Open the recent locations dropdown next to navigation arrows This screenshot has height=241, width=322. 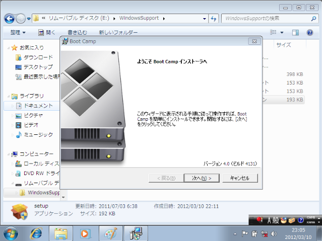tap(29, 19)
